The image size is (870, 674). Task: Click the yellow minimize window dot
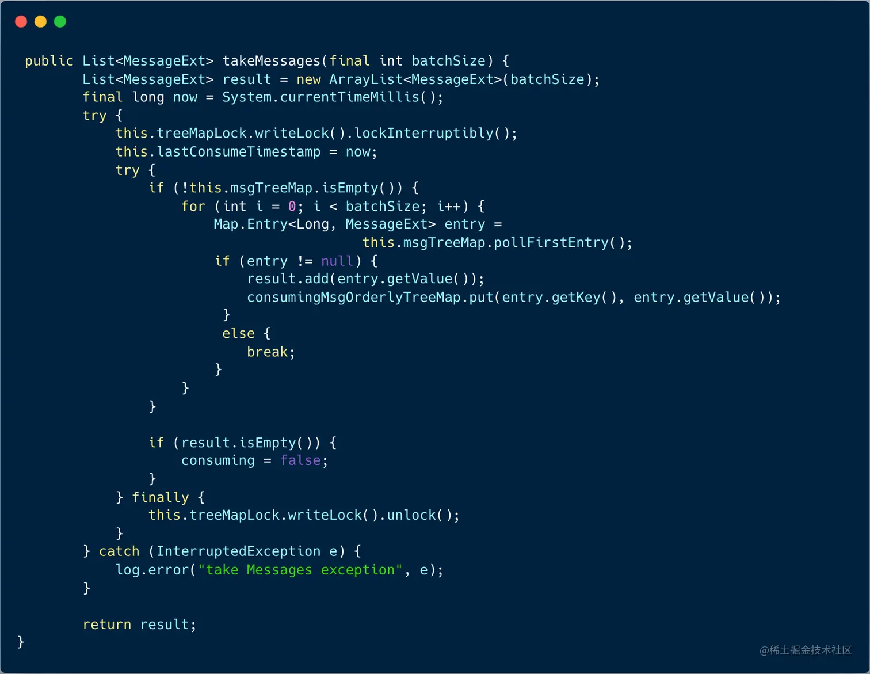[40, 22]
